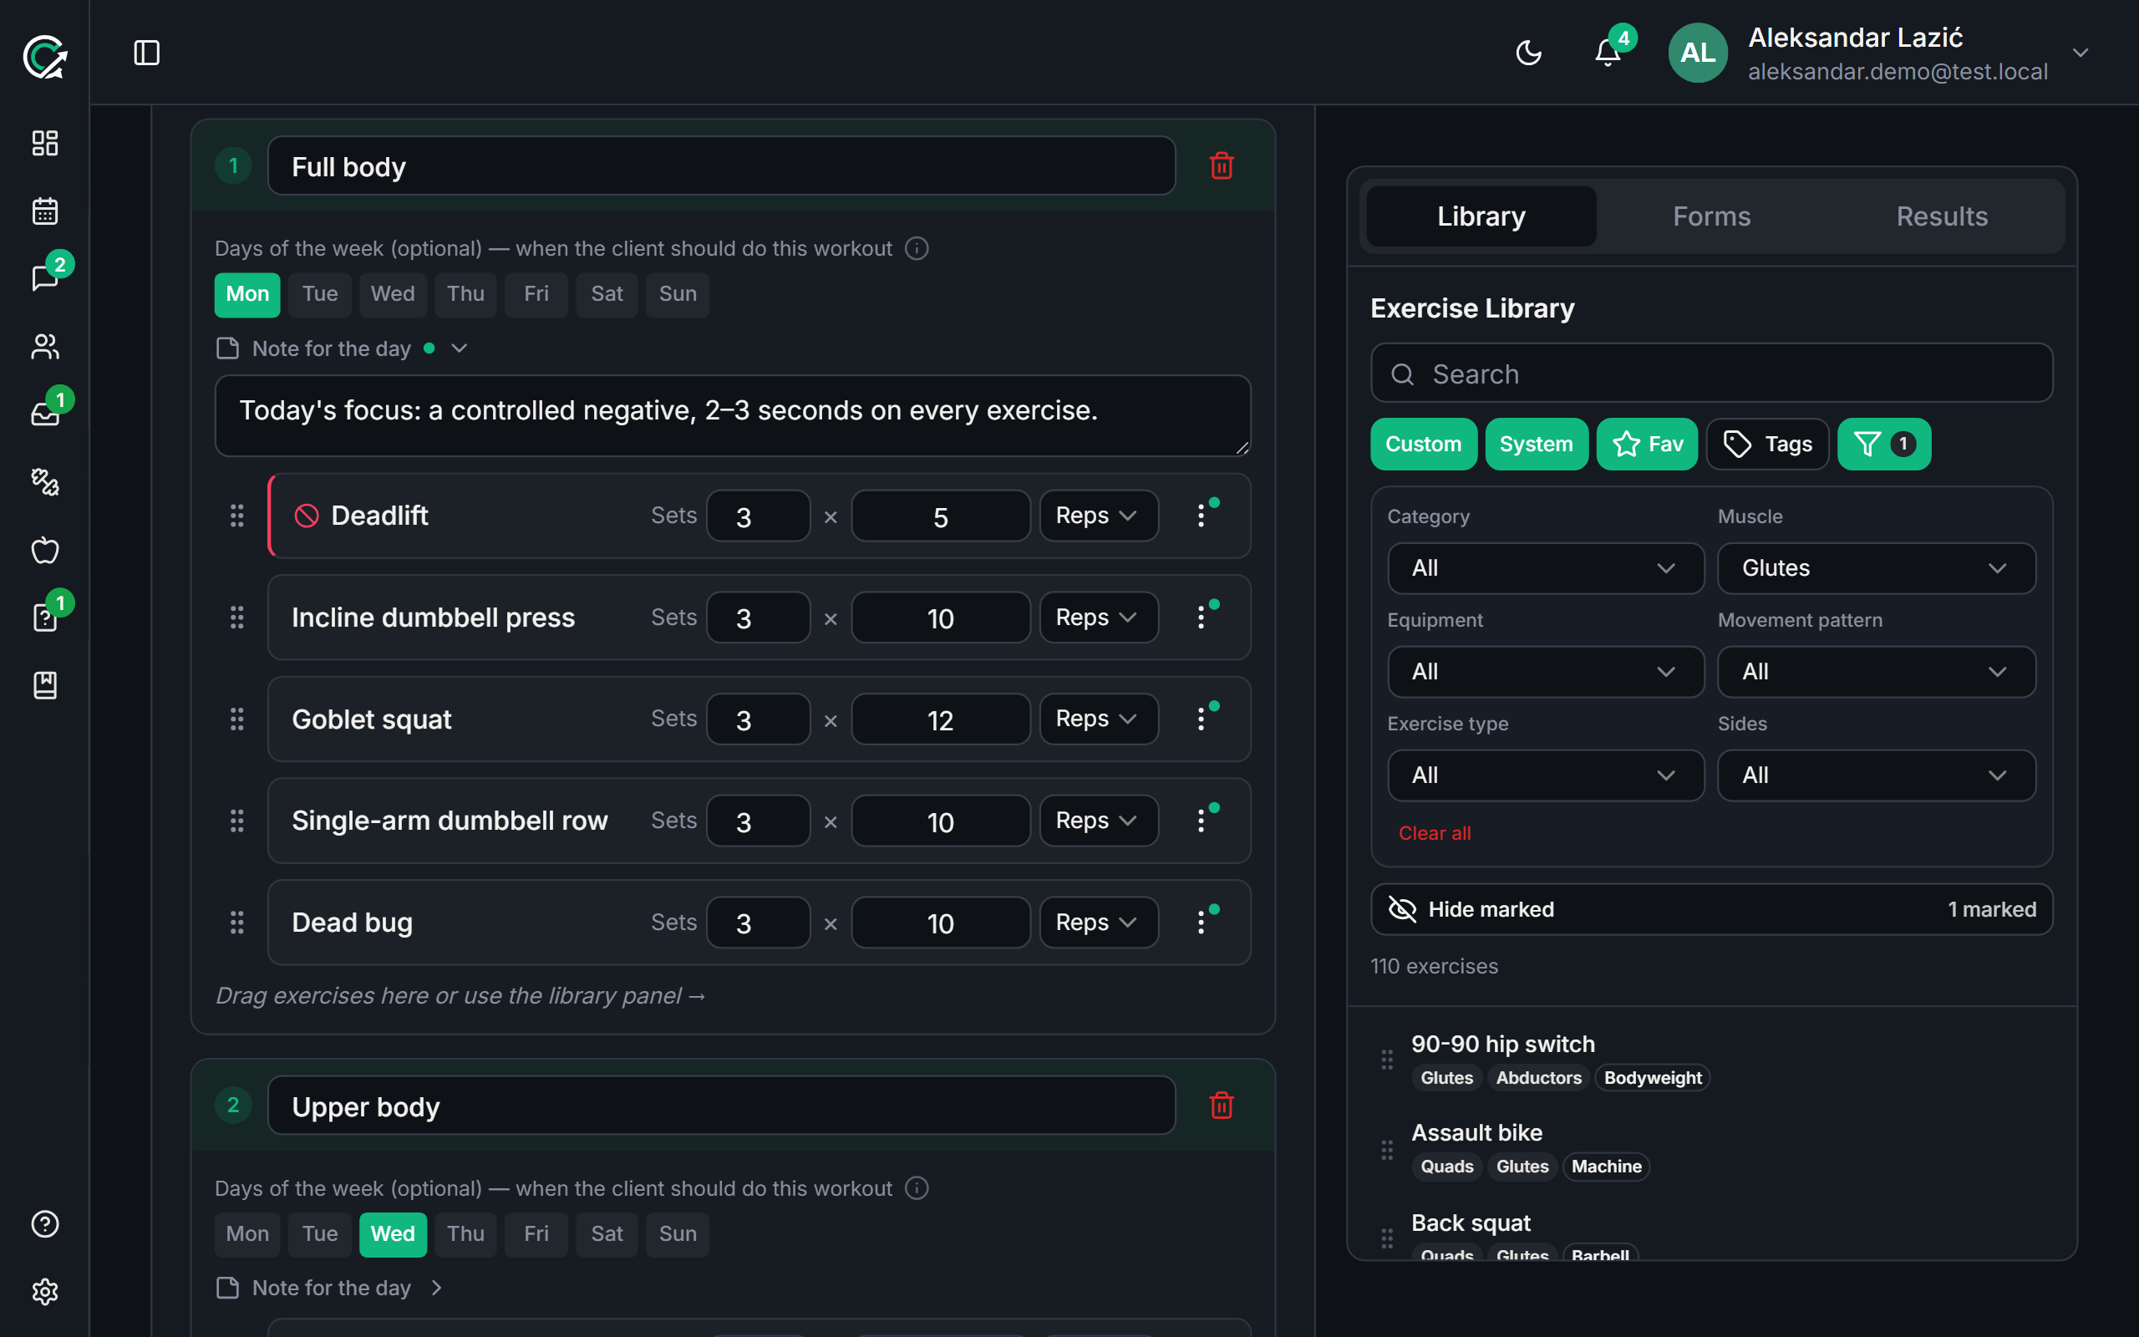Screen dimensions: 2139x1337
Task: Open the notifications bell
Action: 1608,53
